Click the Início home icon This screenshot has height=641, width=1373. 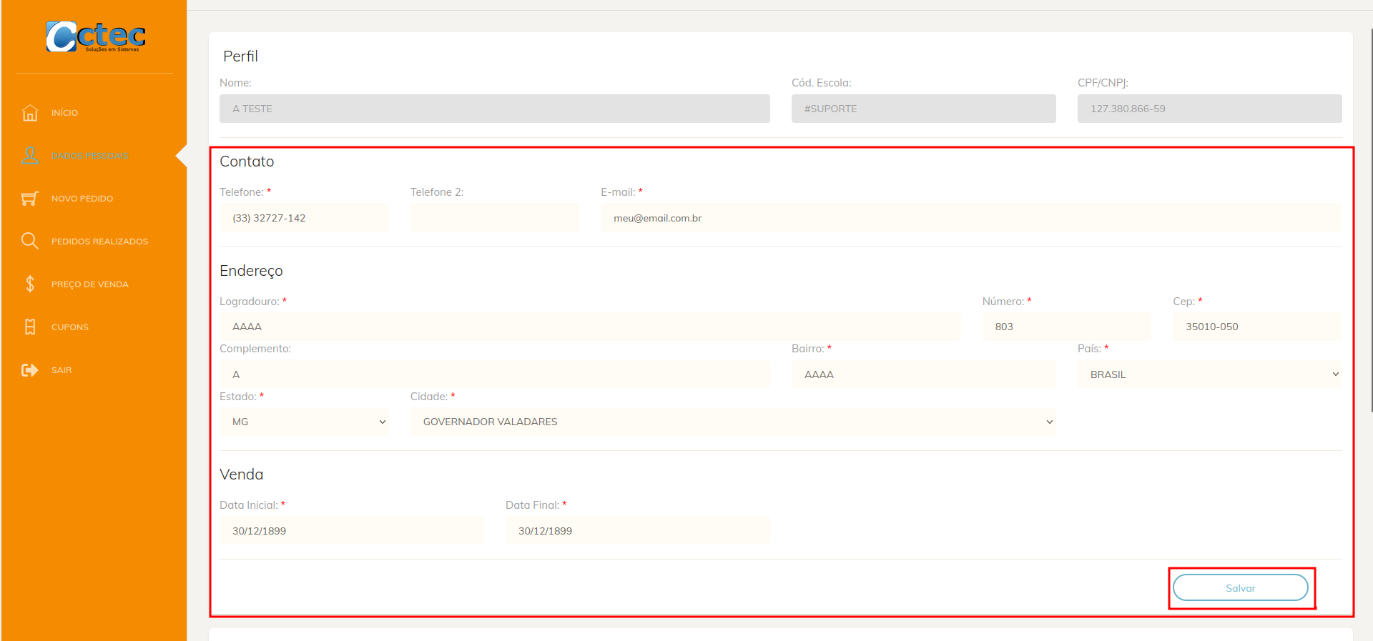pos(30,113)
